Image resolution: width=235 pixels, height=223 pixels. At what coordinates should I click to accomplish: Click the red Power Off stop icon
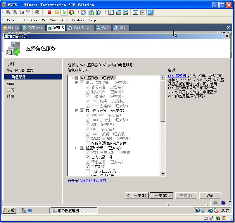49,12
